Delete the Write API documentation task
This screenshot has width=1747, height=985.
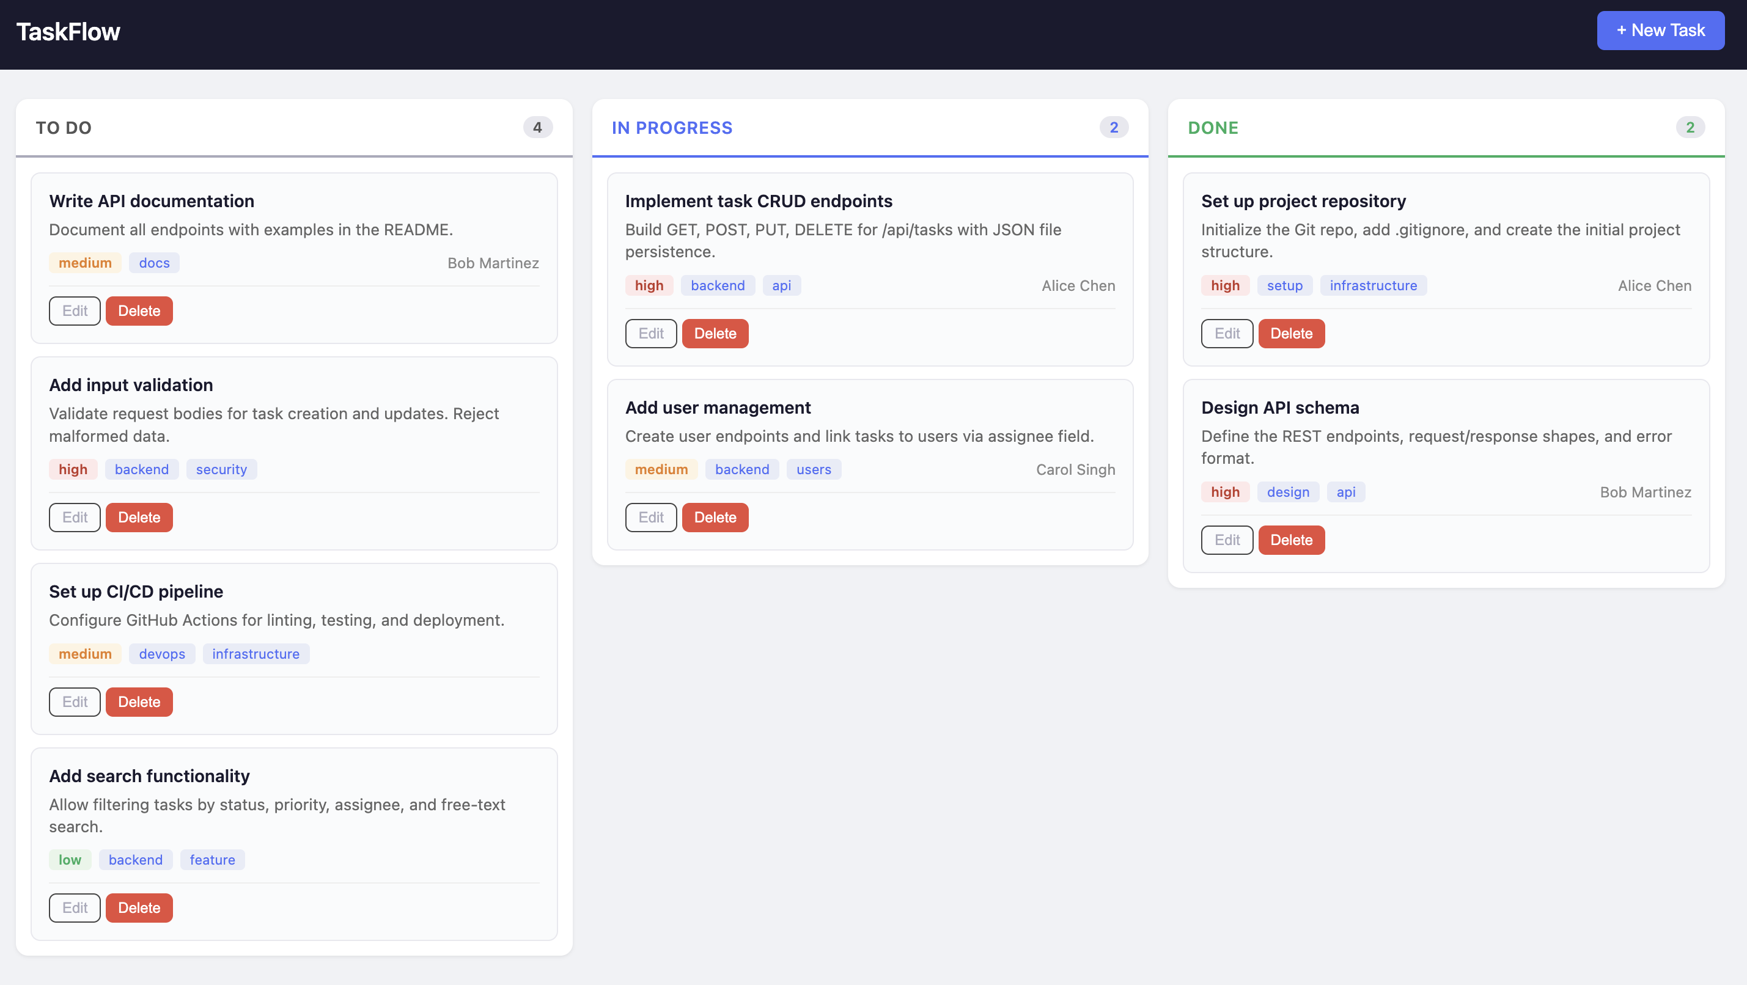click(x=139, y=311)
